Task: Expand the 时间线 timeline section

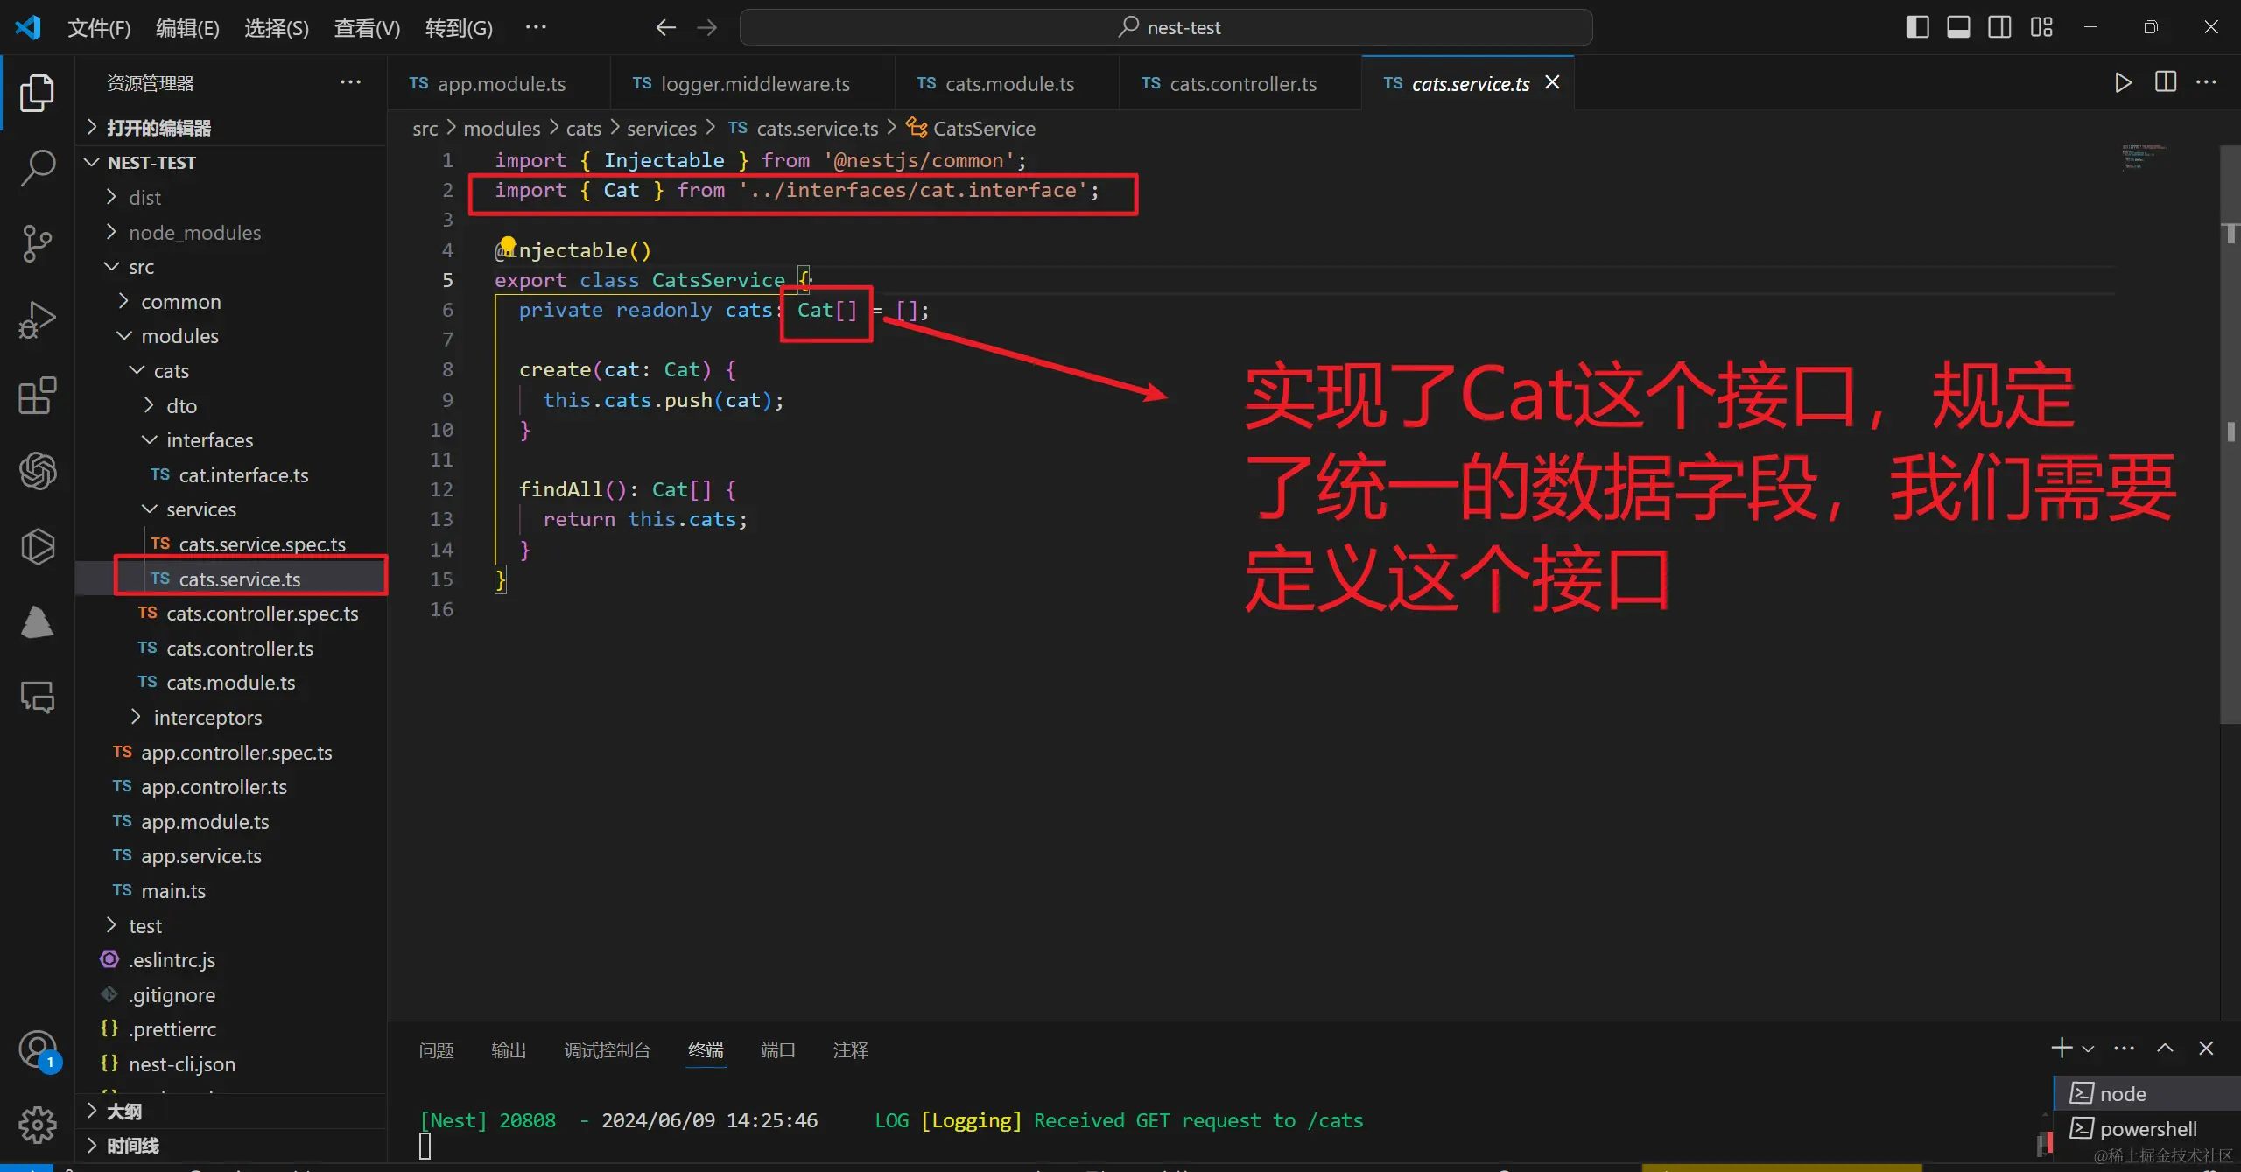Action: (231, 1146)
